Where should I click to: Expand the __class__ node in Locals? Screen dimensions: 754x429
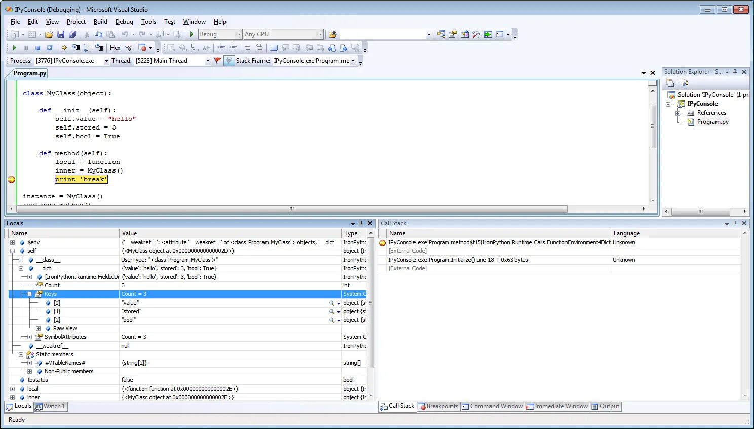pyautogui.click(x=21, y=260)
